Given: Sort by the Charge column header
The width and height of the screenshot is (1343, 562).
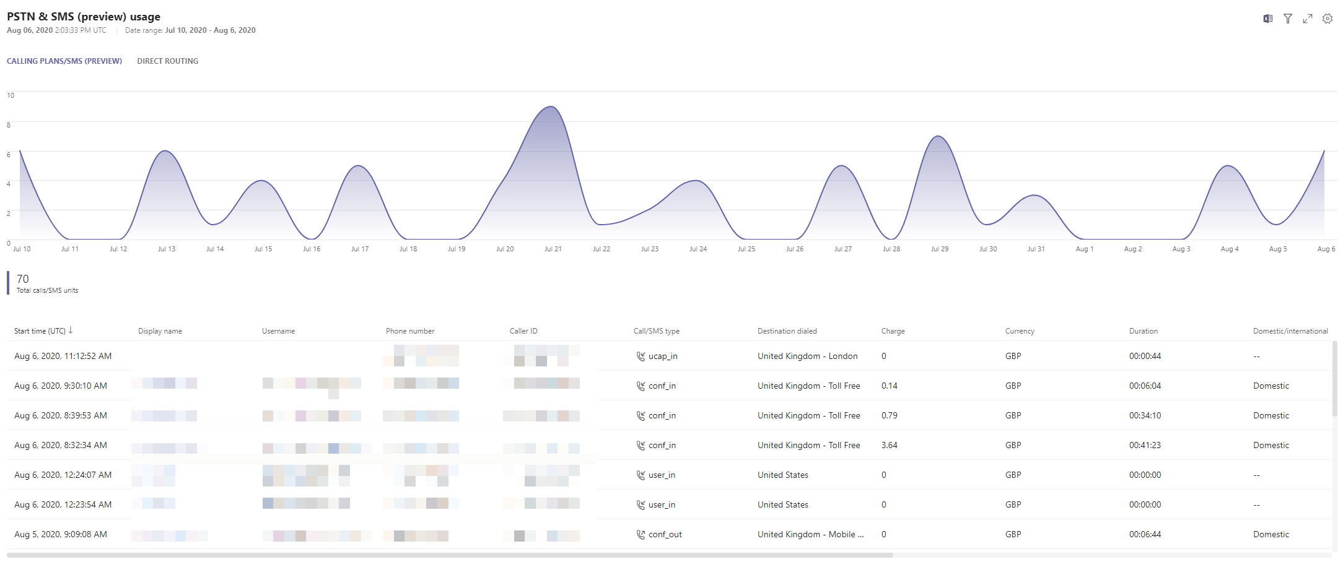Looking at the screenshot, I should (893, 331).
